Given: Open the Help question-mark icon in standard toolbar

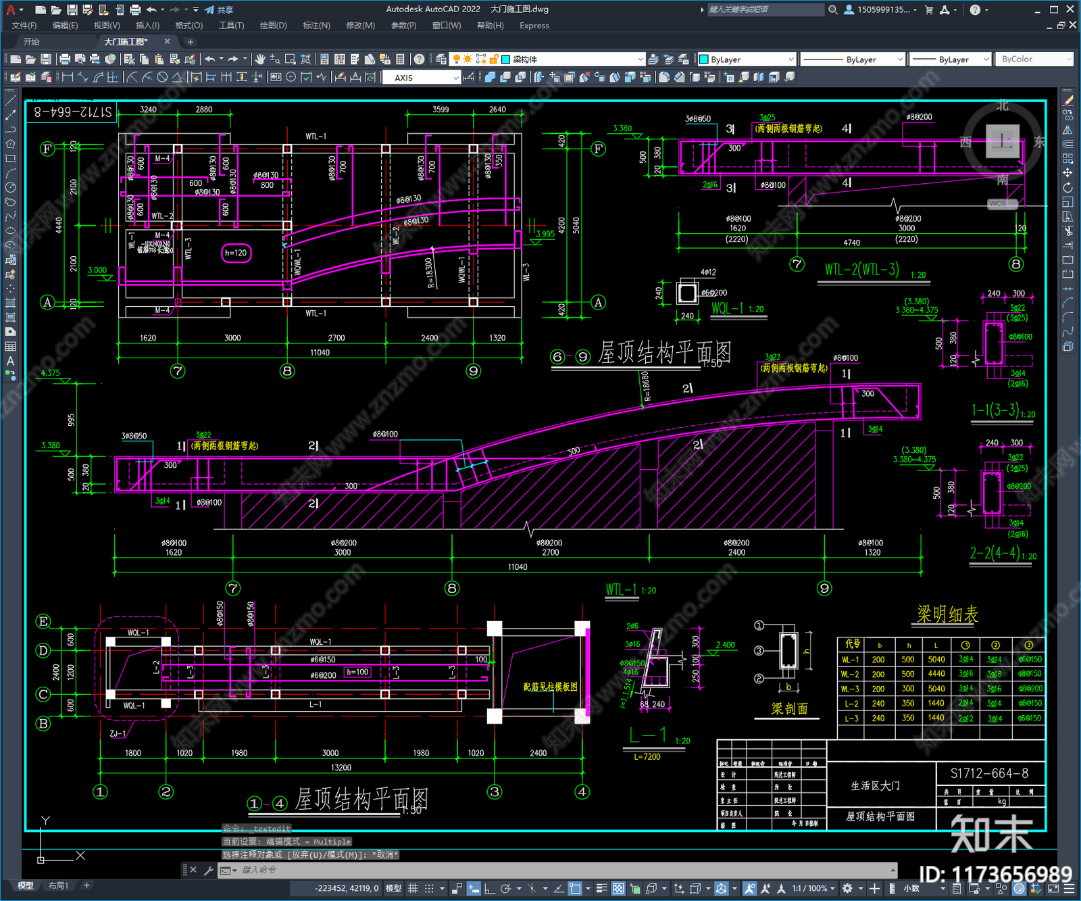Looking at the screenshot, I should [419, 59].
